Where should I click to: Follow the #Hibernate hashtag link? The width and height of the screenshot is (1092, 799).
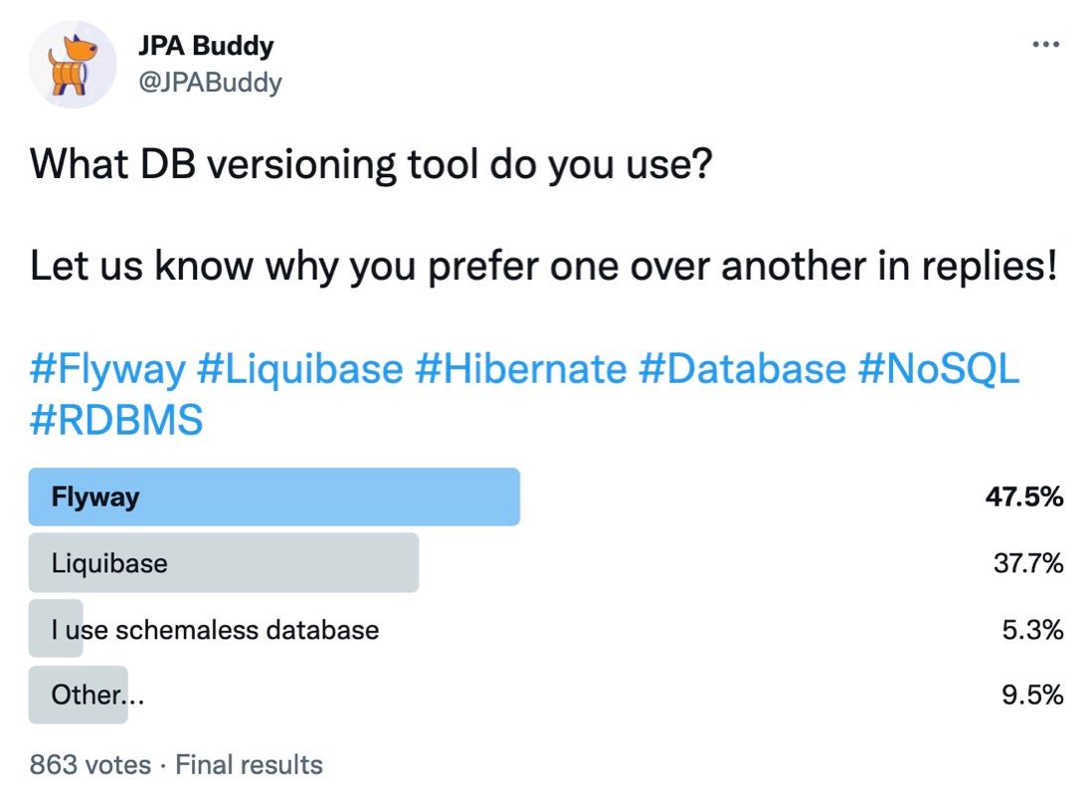click(x=521, y=369)
